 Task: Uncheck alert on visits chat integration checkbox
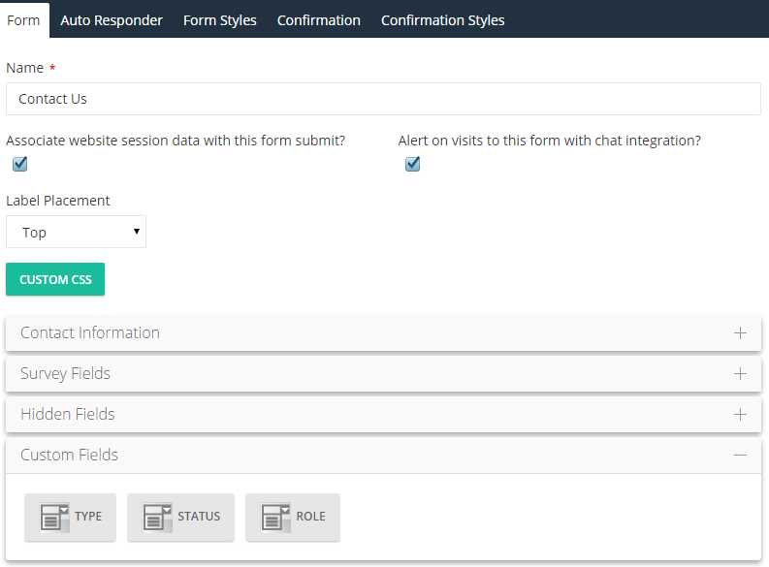coord(412,164)
